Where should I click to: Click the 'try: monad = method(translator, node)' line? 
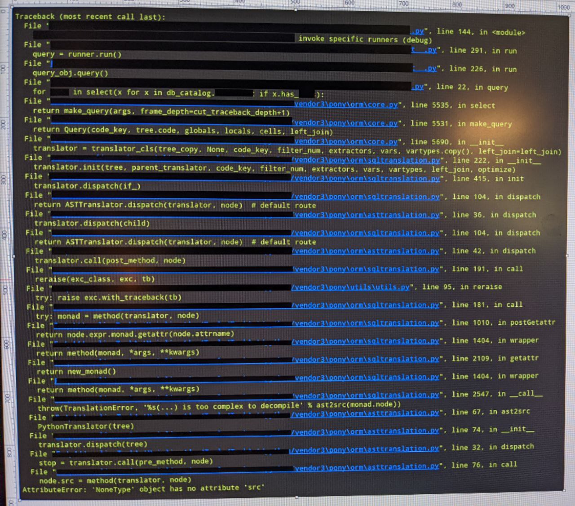pyautogui.click(x=117, y=316)
